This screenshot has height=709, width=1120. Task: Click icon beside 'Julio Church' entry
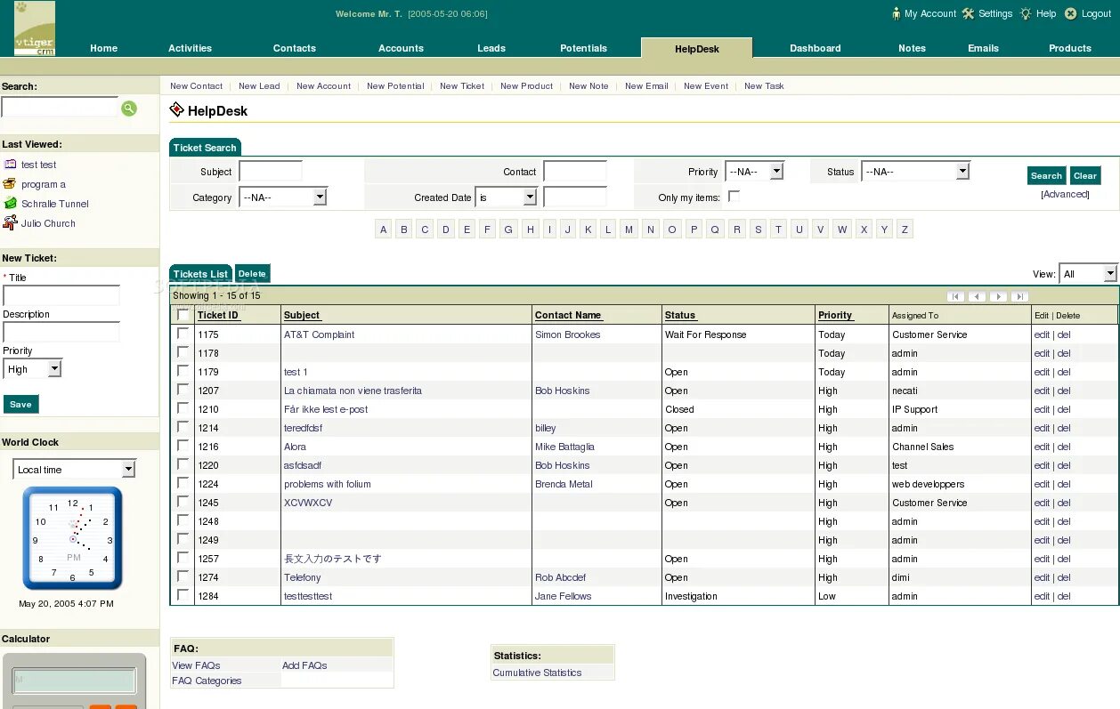[10, 223]
